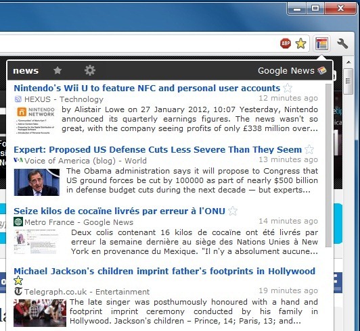
Task: Open the cocaïne article thumbnail
Action: [x=36, y=242]
